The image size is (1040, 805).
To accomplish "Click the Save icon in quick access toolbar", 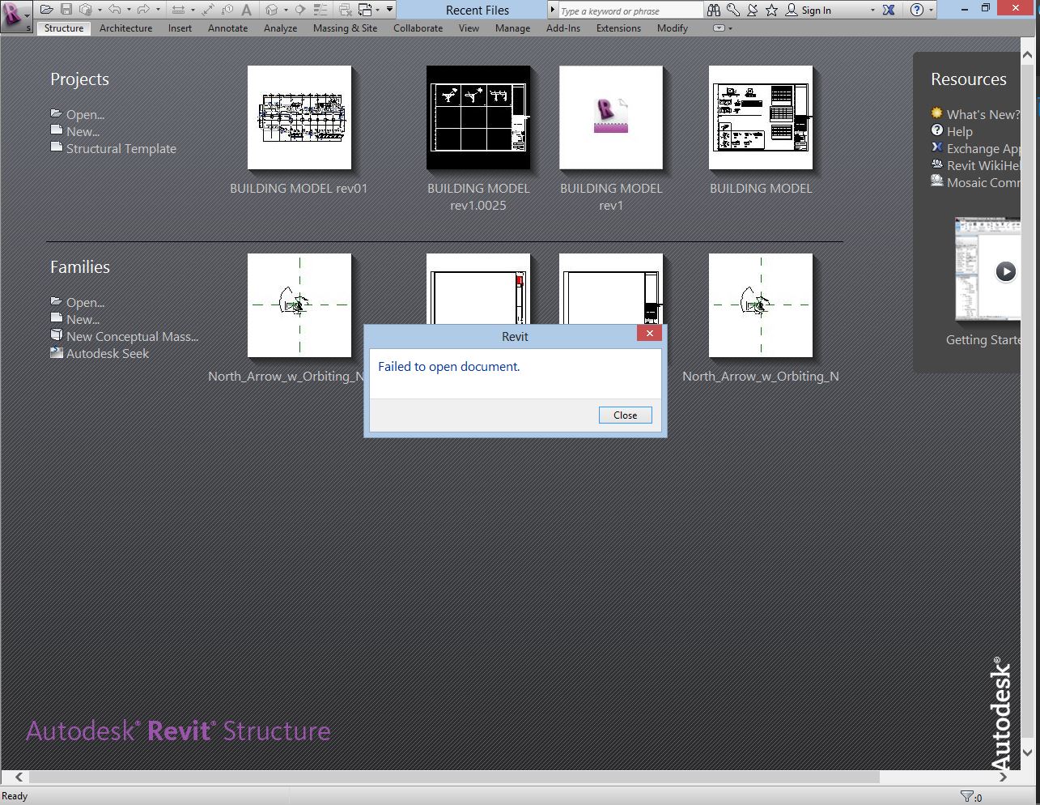I will pos(66,10).
